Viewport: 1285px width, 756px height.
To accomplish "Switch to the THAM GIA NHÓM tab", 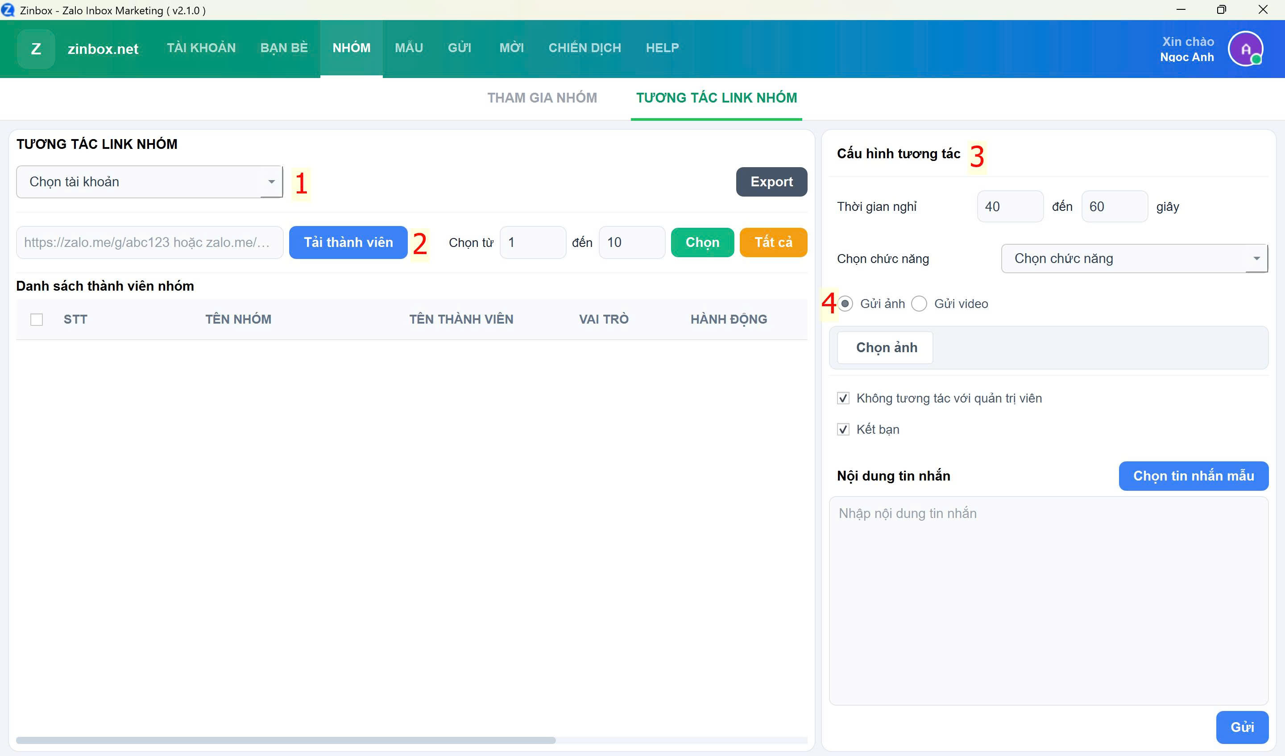I will [x=542, y=98].
